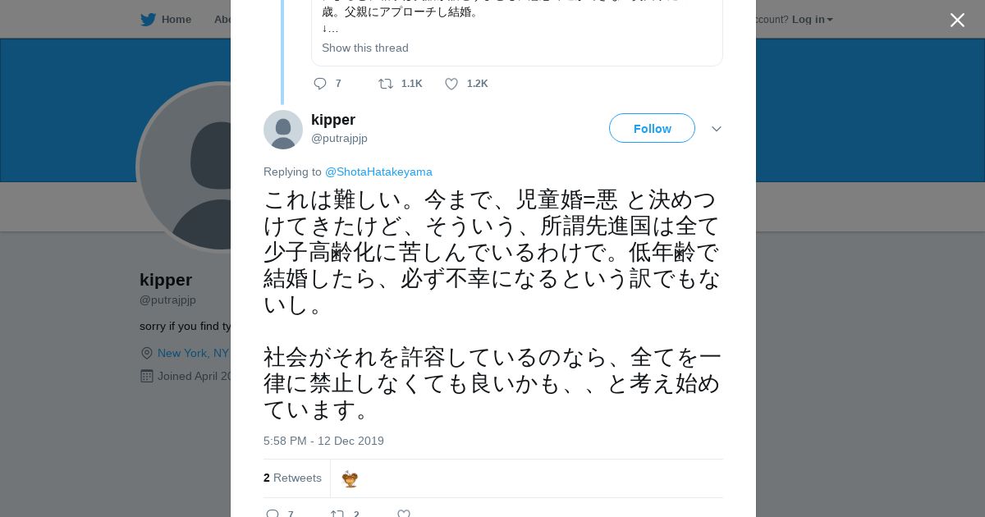Click kipper's display name beside the Follow button
The image size is (985, 517).
click(x=333, y=120)
